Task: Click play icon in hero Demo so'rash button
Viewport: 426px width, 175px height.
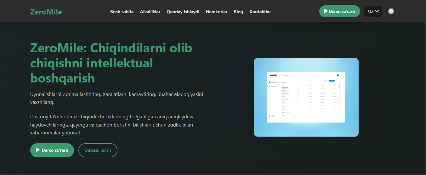Action: [38, 150]
